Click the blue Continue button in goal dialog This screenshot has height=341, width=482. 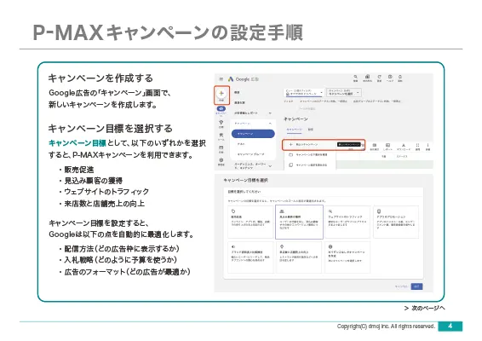[x=416, y=286]
